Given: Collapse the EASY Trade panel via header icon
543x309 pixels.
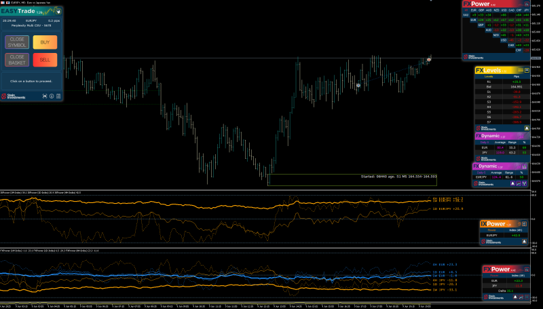Looking at the screenshot, I should click(58, 12).
